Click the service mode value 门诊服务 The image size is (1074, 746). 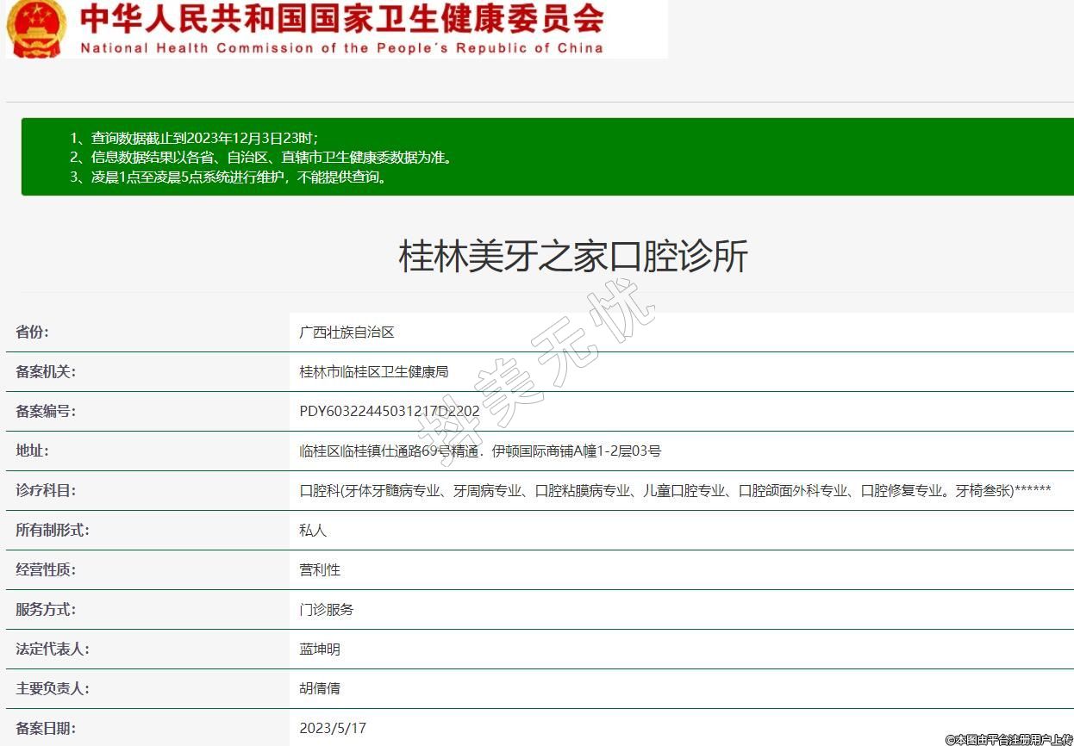(326, 610)
